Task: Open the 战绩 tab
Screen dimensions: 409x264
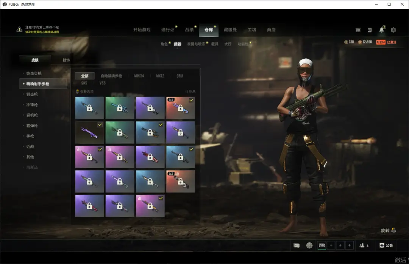Action: pos(189,30)
